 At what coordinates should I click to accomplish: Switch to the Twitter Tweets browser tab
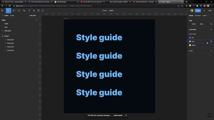[x=40, y=2]
